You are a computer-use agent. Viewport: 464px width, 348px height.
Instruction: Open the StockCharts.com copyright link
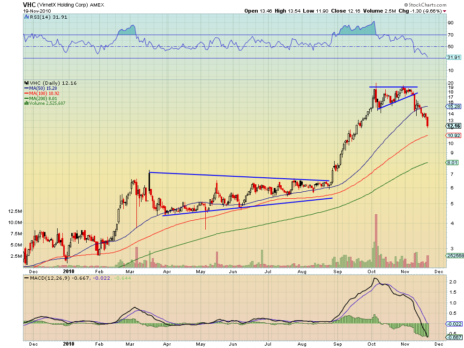coord(425,5)
